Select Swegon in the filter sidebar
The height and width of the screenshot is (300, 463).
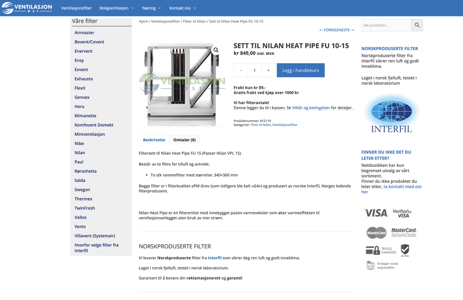pyautogui.click(x=82, y=190)
